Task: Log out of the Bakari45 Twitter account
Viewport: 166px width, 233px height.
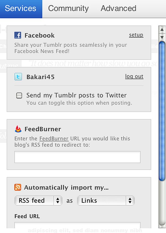Action: [134, 77]
